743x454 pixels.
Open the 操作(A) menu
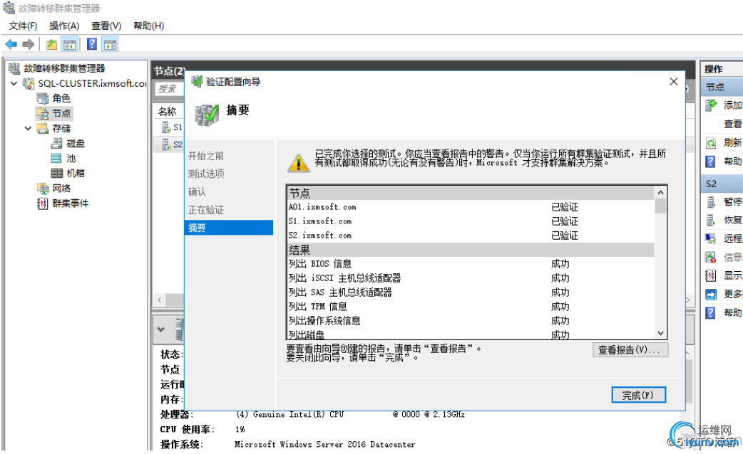(64, 26)
